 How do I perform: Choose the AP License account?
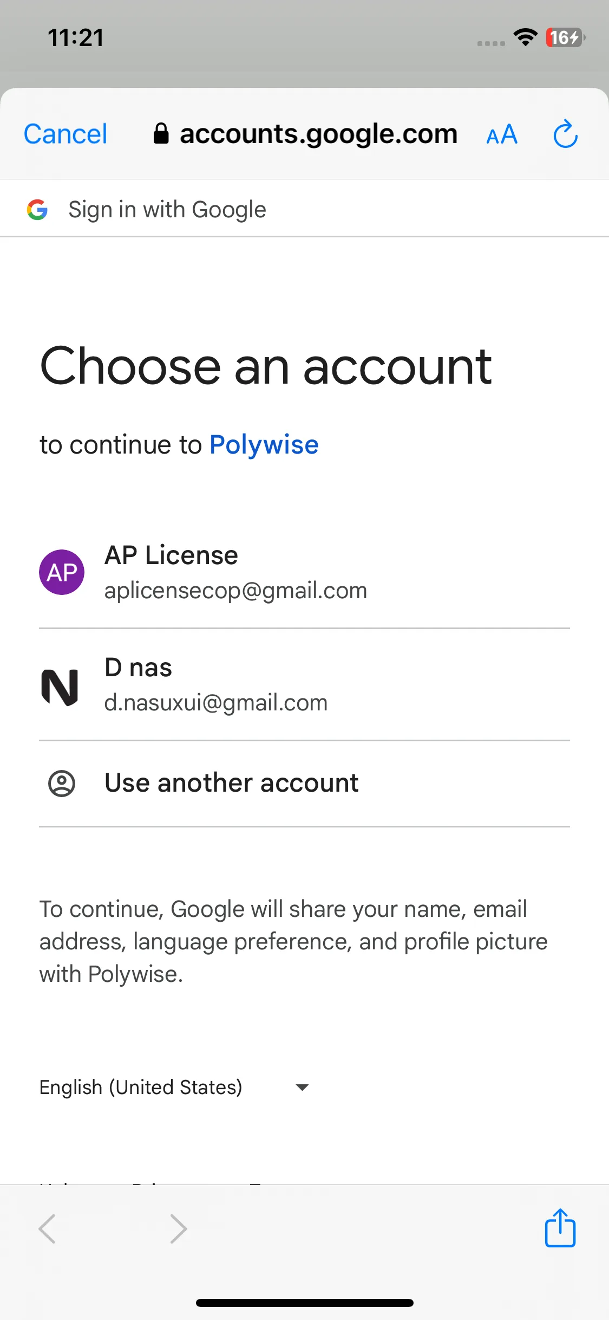(304, 572)
